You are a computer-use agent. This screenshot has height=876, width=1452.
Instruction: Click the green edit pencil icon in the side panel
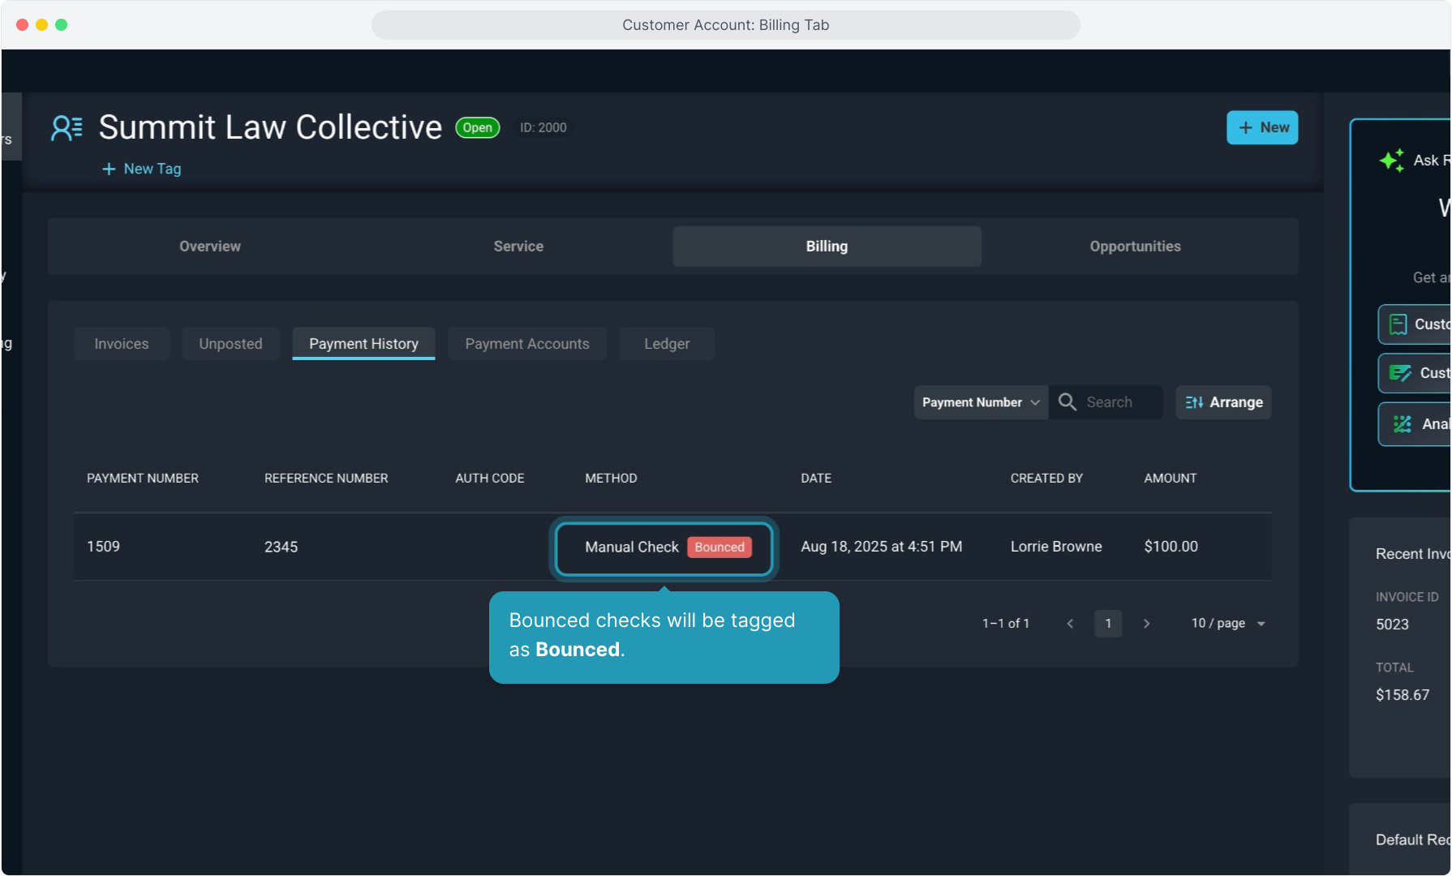[1400, 373]
